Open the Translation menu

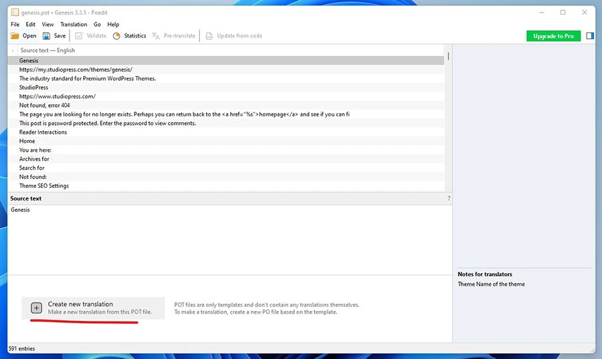point(74,25)
